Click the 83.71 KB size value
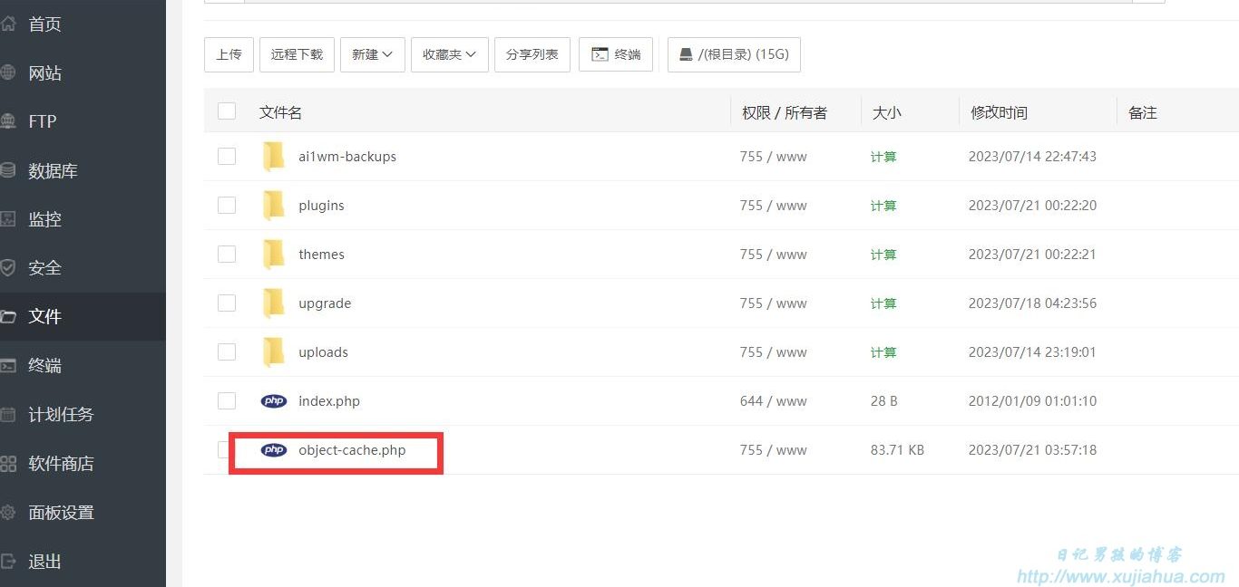This screenshot has height=587, width=1239. point(897,450)
